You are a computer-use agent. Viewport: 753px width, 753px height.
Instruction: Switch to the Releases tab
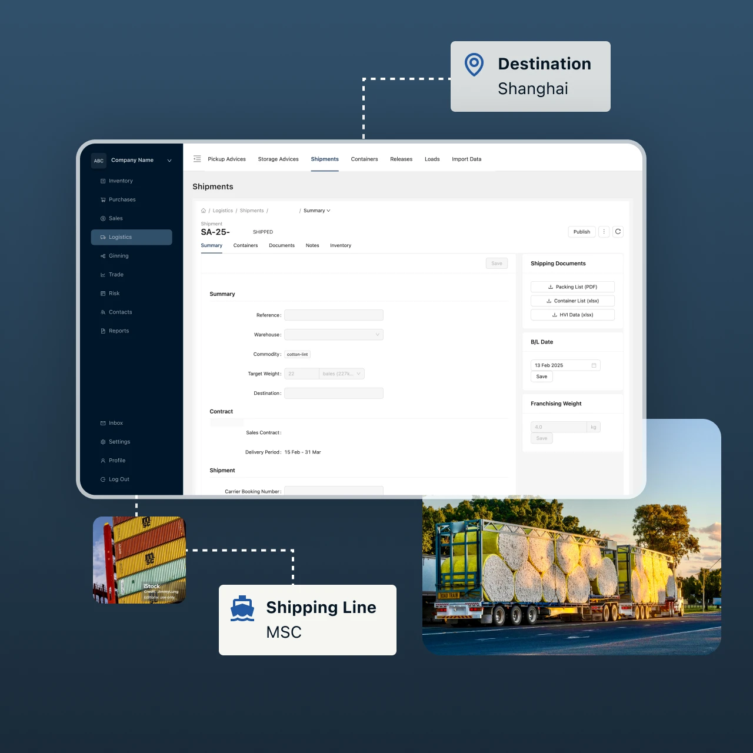[401, 159]
